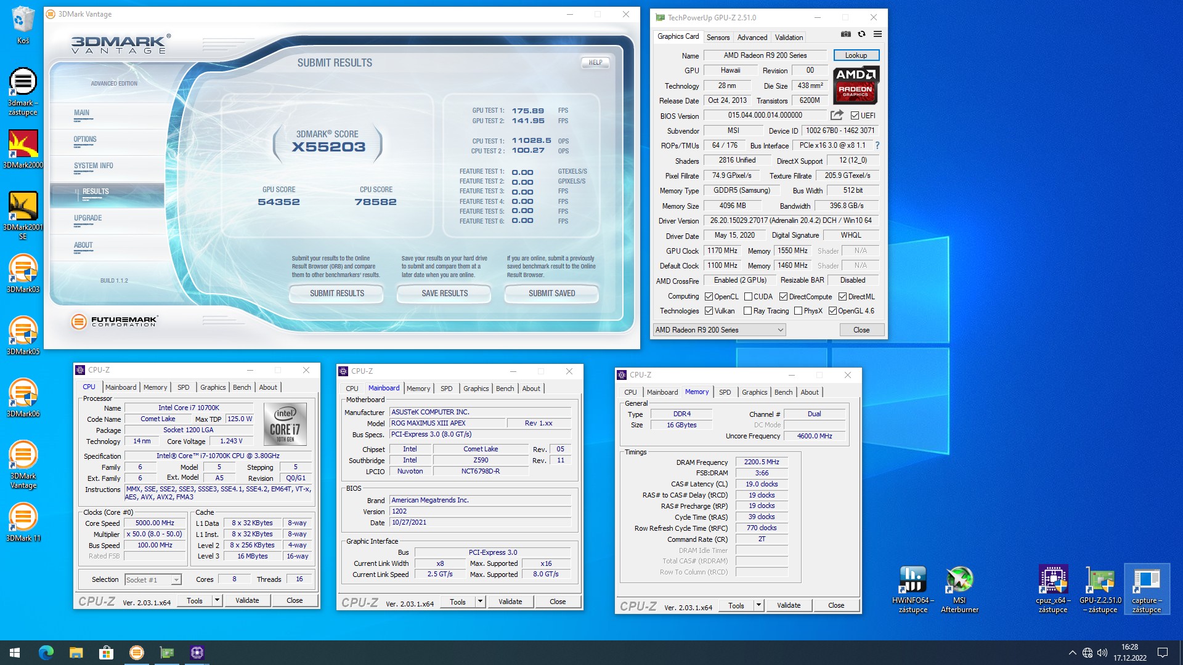The image size is (1183, 665).
Task: Toggle the PhysX checkbox
Action: coord(798,311)
